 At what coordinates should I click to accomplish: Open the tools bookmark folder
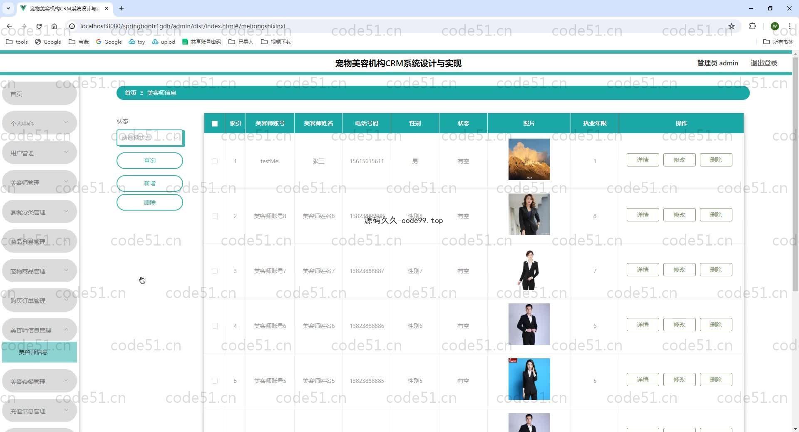pos(17,42)
